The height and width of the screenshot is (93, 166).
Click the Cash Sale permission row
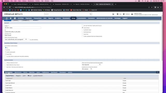coord(82,81)
